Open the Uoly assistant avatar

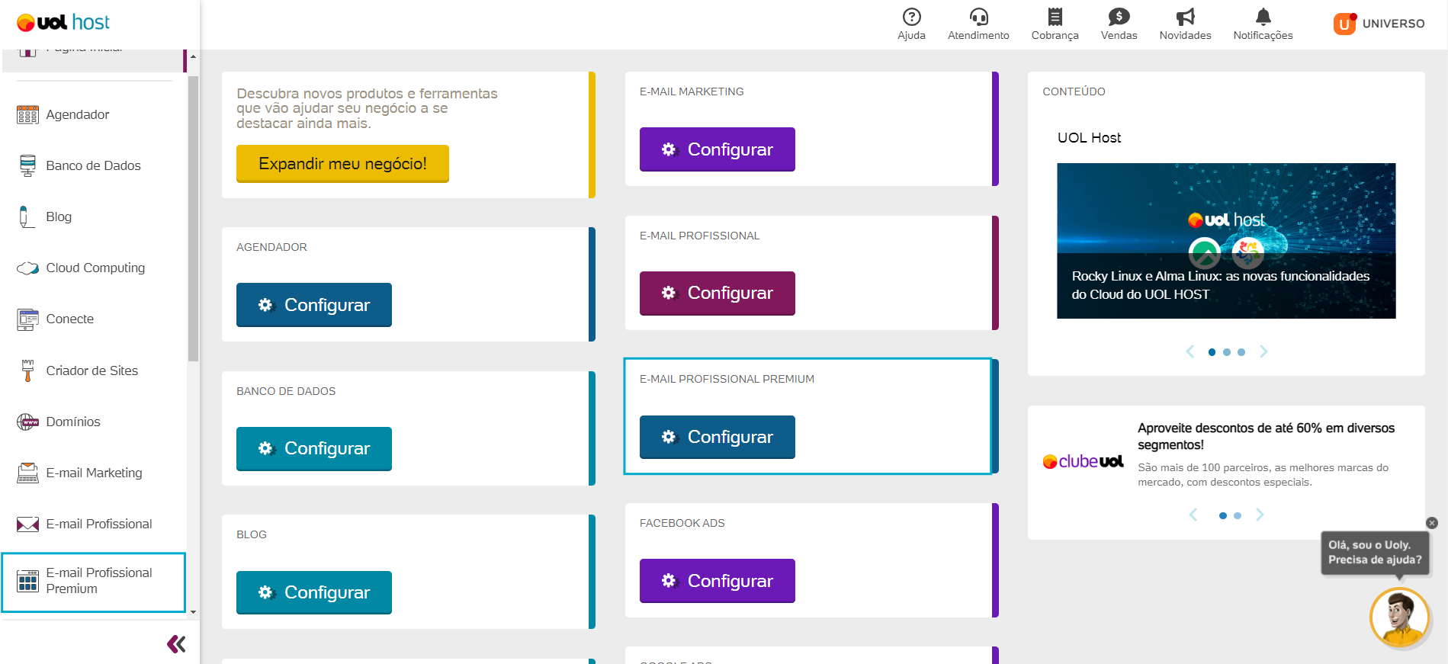click(1399, 617)
